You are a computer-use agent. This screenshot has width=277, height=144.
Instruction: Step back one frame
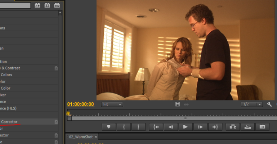(x=171, y=127)
